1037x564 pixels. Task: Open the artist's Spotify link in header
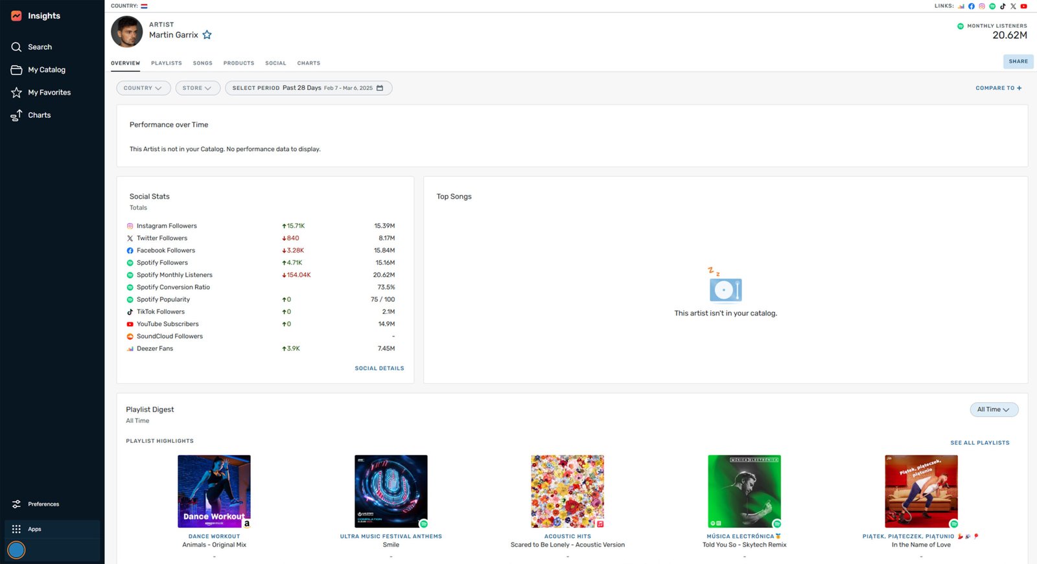[992, 6]
